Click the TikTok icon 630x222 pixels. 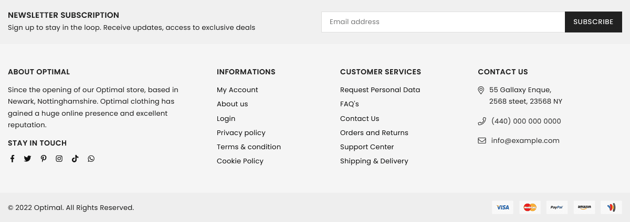(x=75, y=159)
